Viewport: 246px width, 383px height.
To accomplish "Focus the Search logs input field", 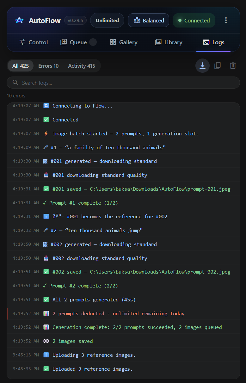I will click(x=123, y=83).
